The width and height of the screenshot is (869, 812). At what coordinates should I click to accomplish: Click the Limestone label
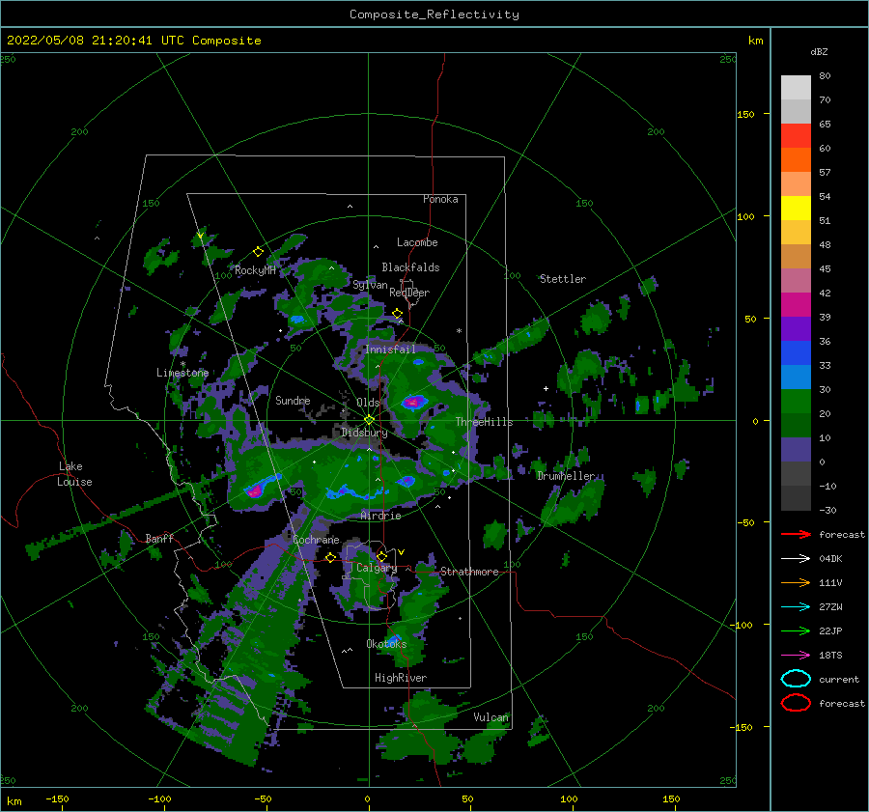182,373
